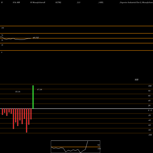Click the -60 label on MR axis
The image size is (153, 153).
point(149,125)
